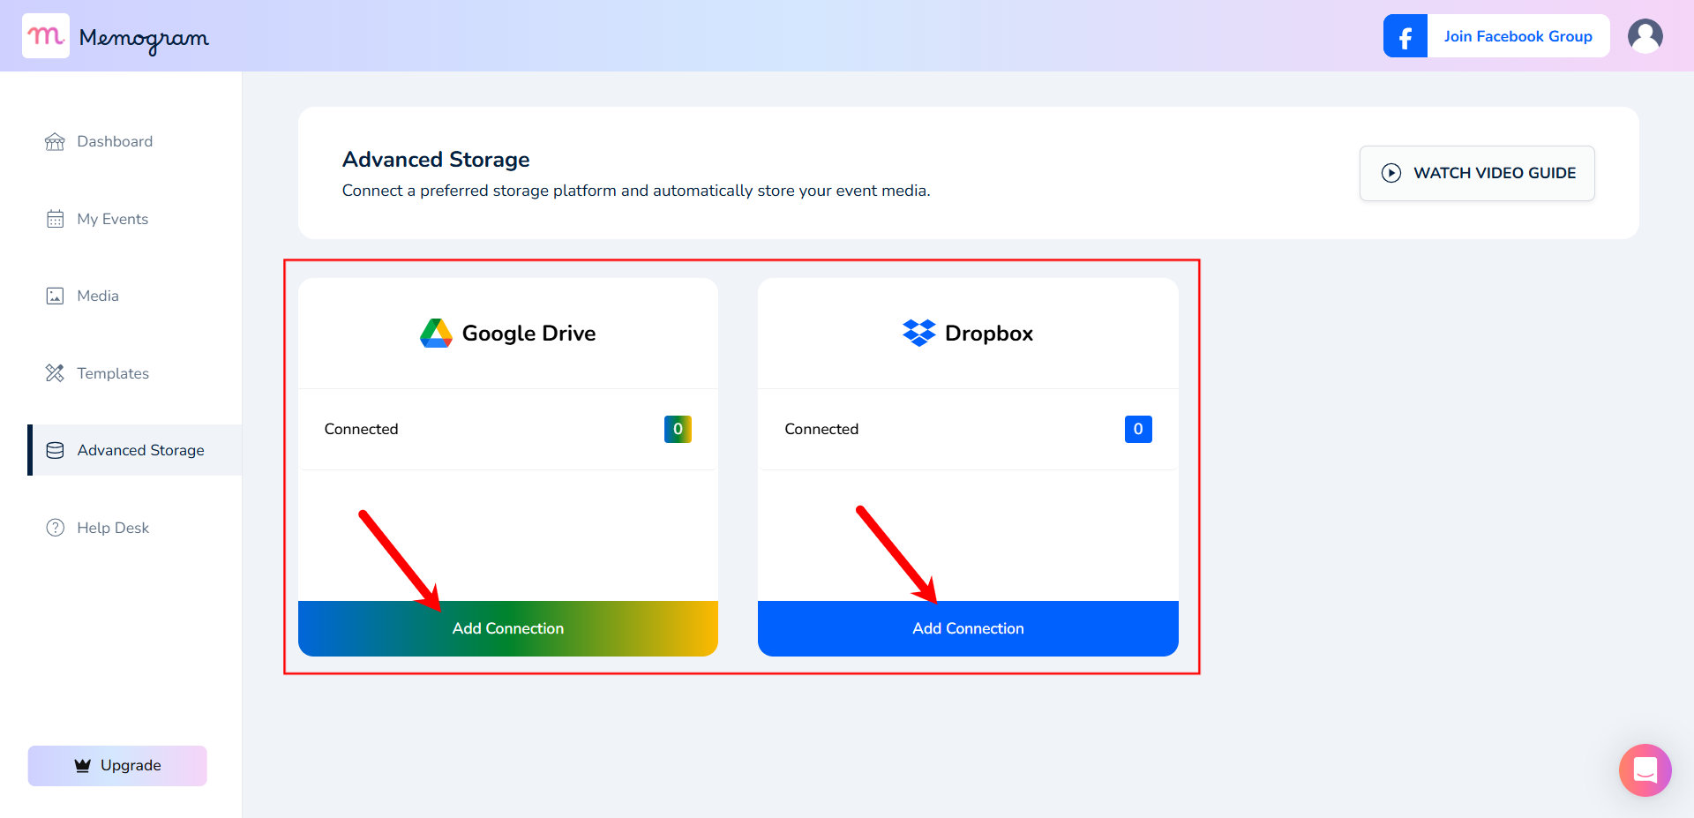
Task: Go to My Events
Action: (x=112, y=219)
